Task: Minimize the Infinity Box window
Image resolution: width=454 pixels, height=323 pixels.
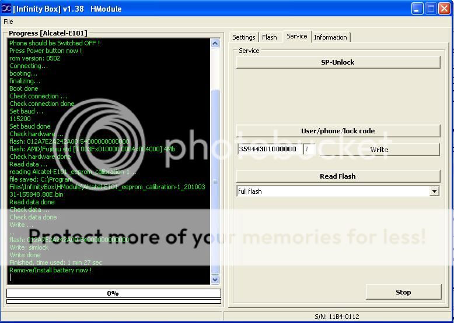Action: 418,8
